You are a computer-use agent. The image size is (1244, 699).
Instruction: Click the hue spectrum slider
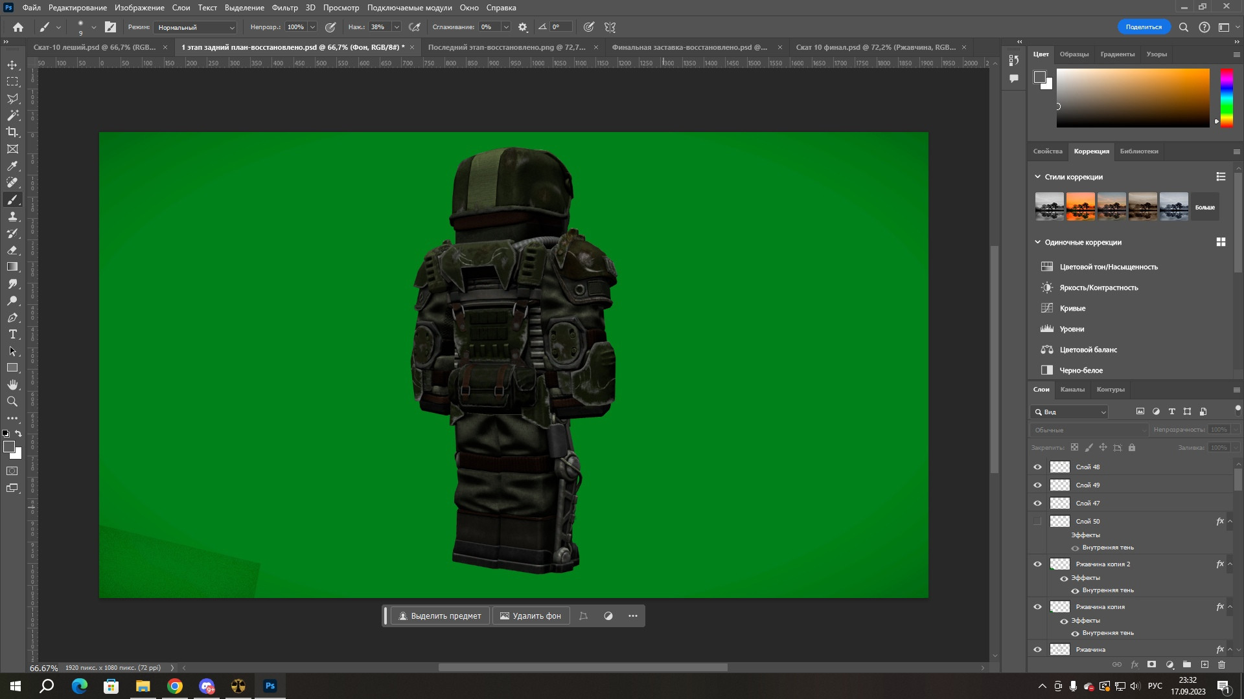pyautogui.click(x=1227, y=98)
